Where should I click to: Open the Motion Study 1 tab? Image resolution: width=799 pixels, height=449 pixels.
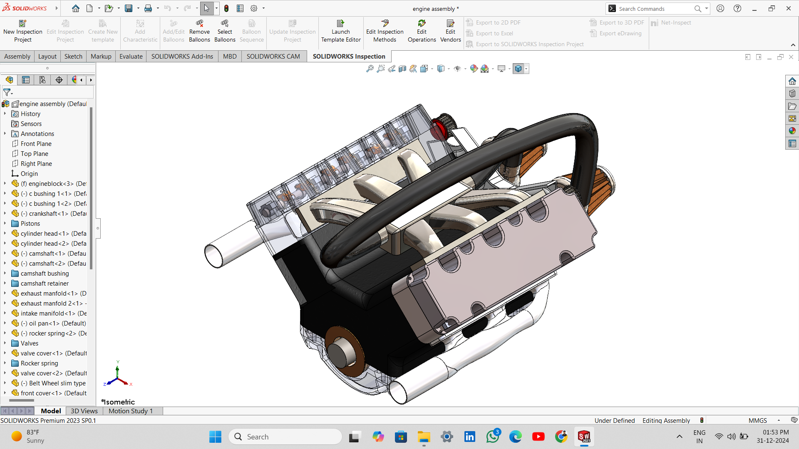coord(131,411)
